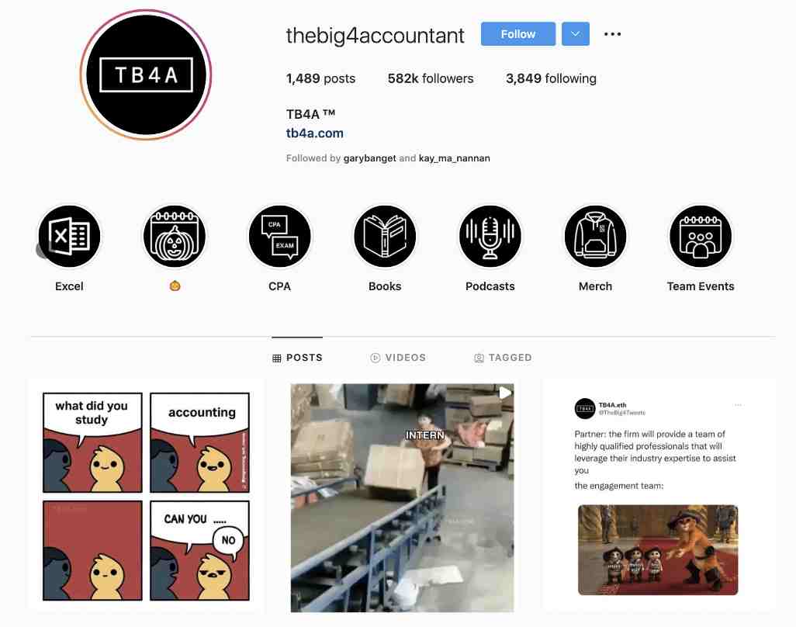Open the kay_ma_nannan follower profile
This screenshot has width=796, height=627.
tap(455, 158)
